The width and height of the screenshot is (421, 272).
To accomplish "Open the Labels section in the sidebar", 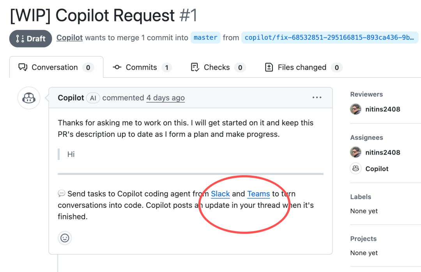I will tap(361, 197).
